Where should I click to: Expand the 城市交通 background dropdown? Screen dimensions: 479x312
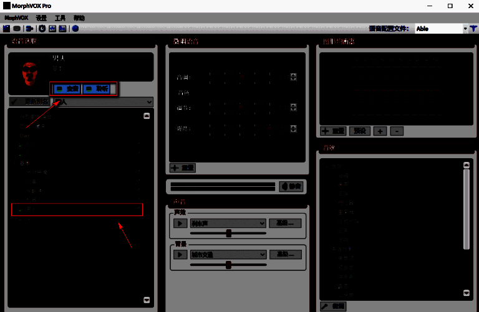(263, 254)
